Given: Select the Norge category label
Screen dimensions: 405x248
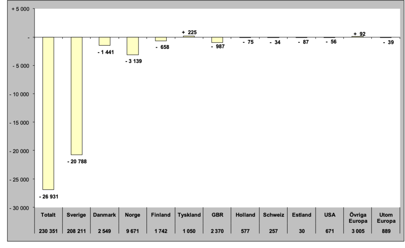Looking at the screenshot, I should pyautogui.click(x=133, y=215).
